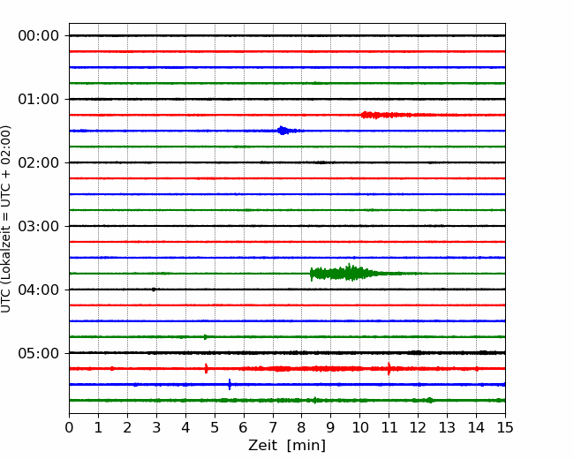Click the 02:00 time label
The image size is (574, 459).
click(x=39, y=163)
